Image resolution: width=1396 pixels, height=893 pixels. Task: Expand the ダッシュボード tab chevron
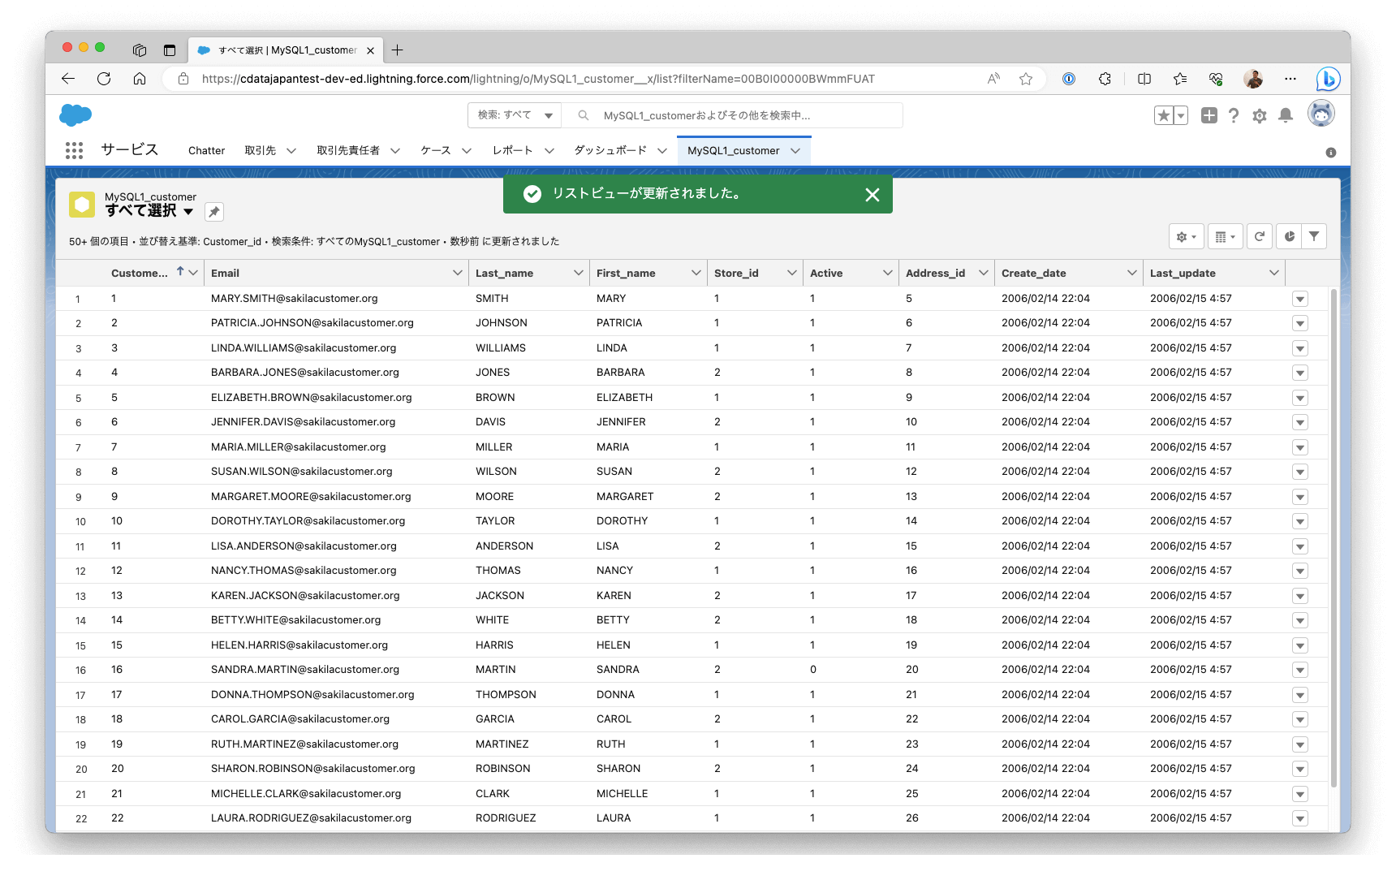pos(662,151)
